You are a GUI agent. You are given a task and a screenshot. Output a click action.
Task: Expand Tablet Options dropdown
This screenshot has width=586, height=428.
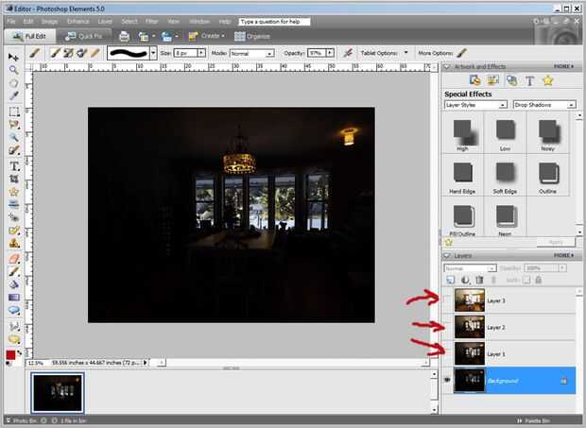[405, 53]
